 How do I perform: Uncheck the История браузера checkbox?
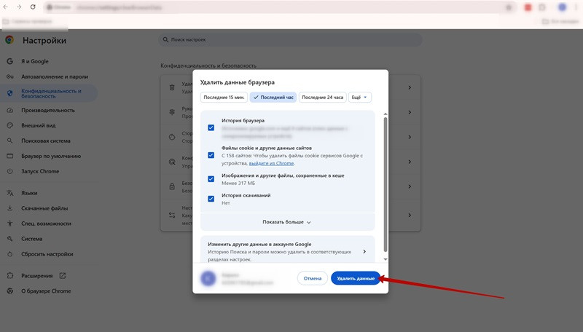(x=211, y=127)
